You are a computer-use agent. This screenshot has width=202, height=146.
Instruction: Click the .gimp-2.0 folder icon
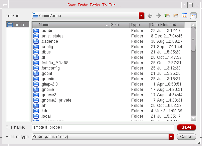(36, 84)
